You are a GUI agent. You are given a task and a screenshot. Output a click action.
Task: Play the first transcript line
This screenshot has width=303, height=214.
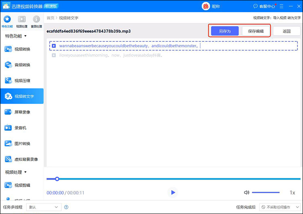point(54,46)
